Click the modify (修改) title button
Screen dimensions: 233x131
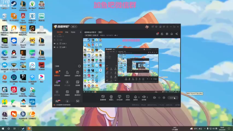pos(100,32)
